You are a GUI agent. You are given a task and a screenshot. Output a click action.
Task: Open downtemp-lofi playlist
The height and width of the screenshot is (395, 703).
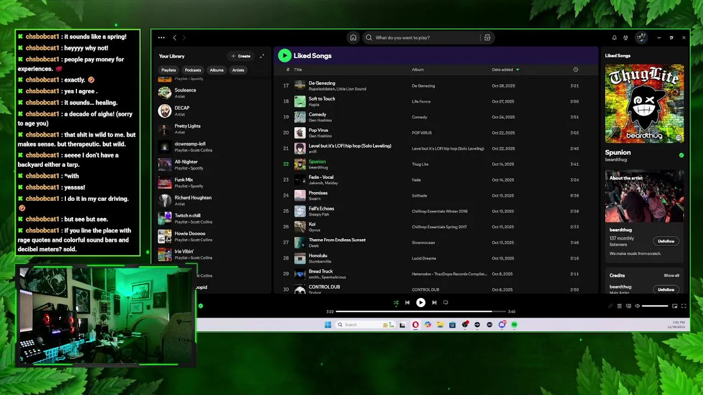coord(213,146)
